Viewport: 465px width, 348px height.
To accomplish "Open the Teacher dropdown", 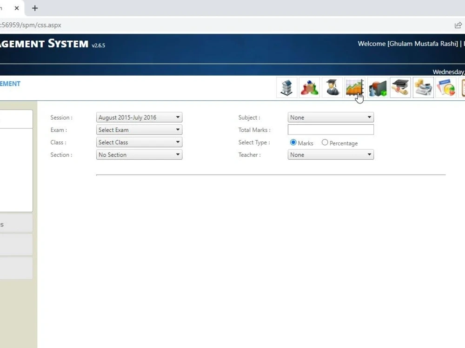I will coord(331,155).
